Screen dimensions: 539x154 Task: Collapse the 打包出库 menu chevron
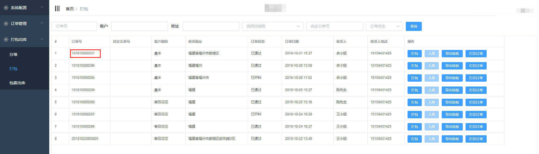point(42,39)
